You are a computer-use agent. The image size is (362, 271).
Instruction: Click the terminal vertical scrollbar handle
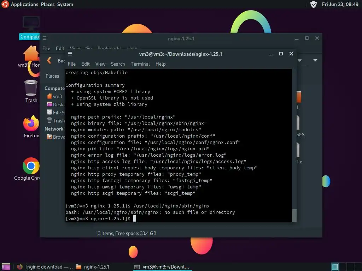294,216
